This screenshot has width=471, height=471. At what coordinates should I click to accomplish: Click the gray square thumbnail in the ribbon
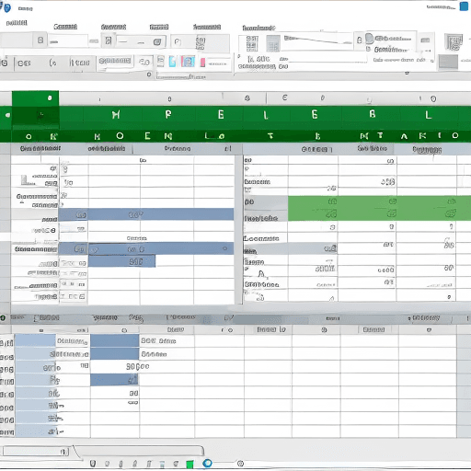click(448, 62)
